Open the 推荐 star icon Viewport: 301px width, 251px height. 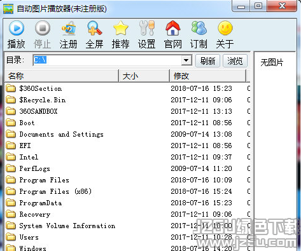click(x=121, y=28)
